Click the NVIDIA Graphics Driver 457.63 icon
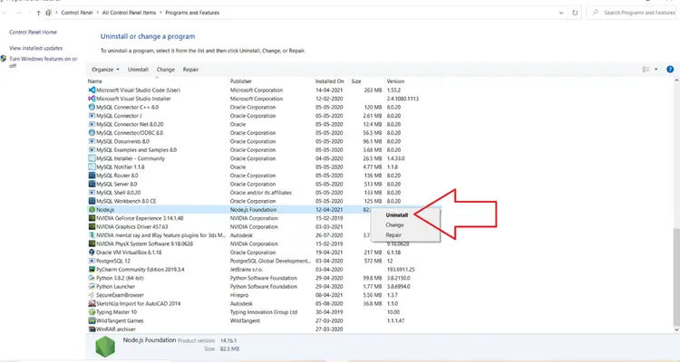The height and width of the screenshot is (362, 680). (x=92, y=226)
